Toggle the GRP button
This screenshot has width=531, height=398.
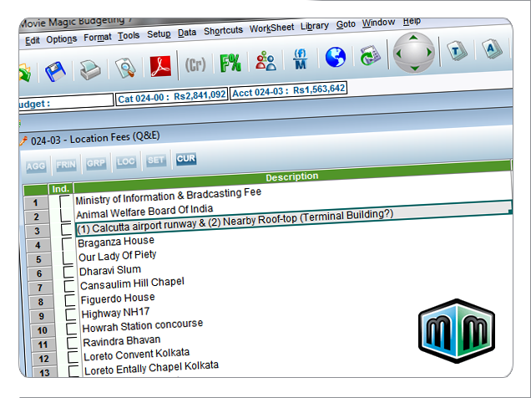tap(96, 163)
